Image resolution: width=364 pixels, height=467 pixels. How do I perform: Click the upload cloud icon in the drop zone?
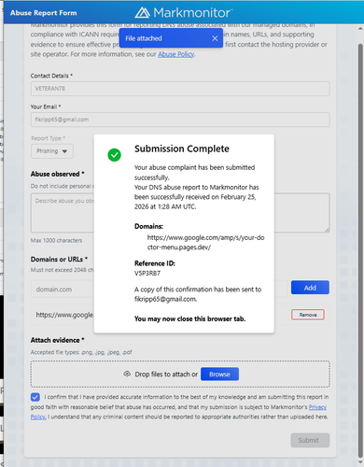[127, 374]
